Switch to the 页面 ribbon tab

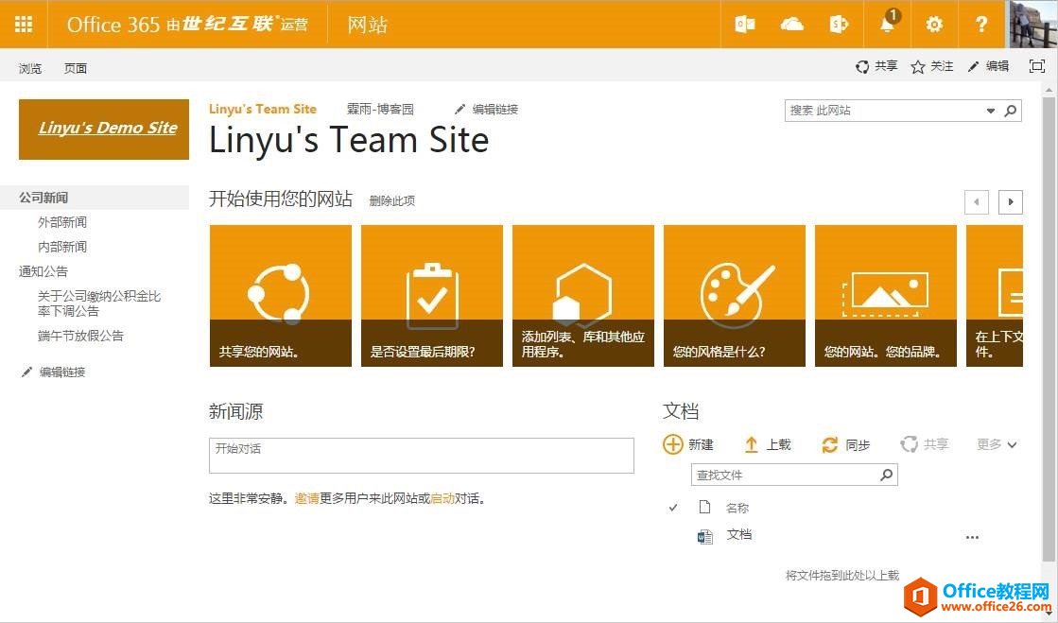(76, 68)
